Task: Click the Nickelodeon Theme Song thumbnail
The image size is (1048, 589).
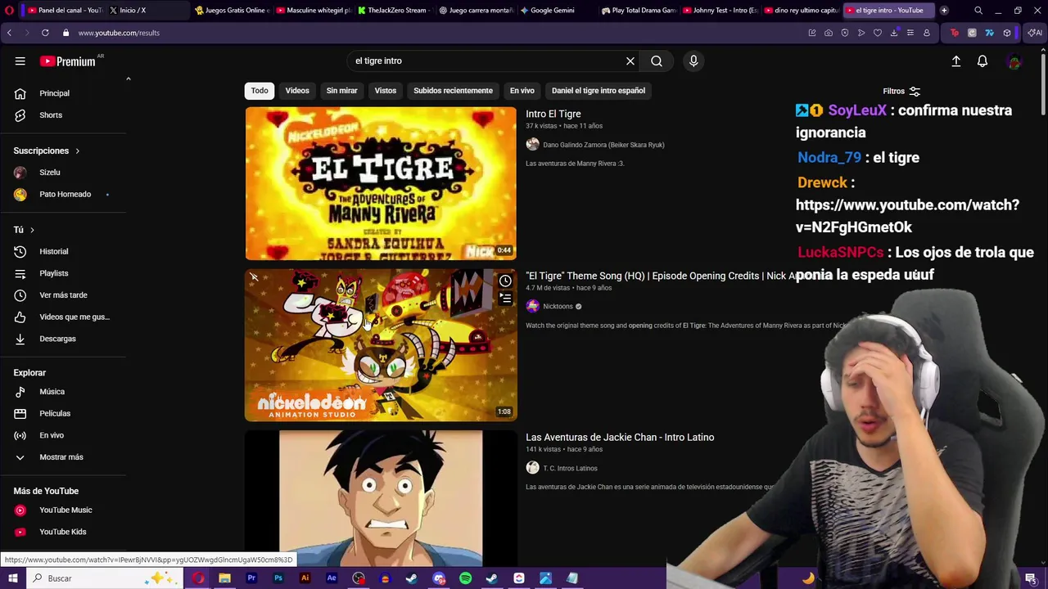Action: coord(381,344)
